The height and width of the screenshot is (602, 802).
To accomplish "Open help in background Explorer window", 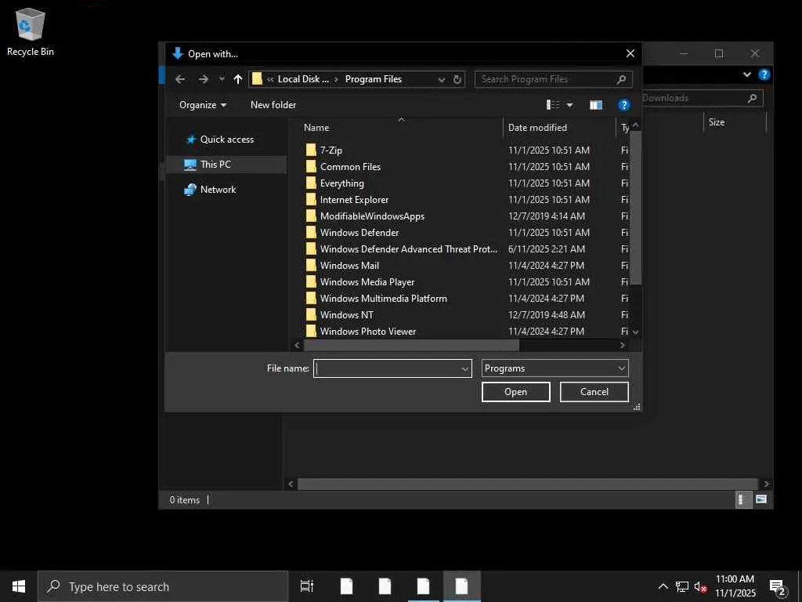I will tap(764, 74).
